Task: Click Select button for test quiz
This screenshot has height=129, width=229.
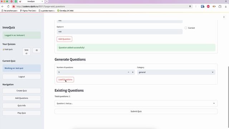Action: [26, 52]
